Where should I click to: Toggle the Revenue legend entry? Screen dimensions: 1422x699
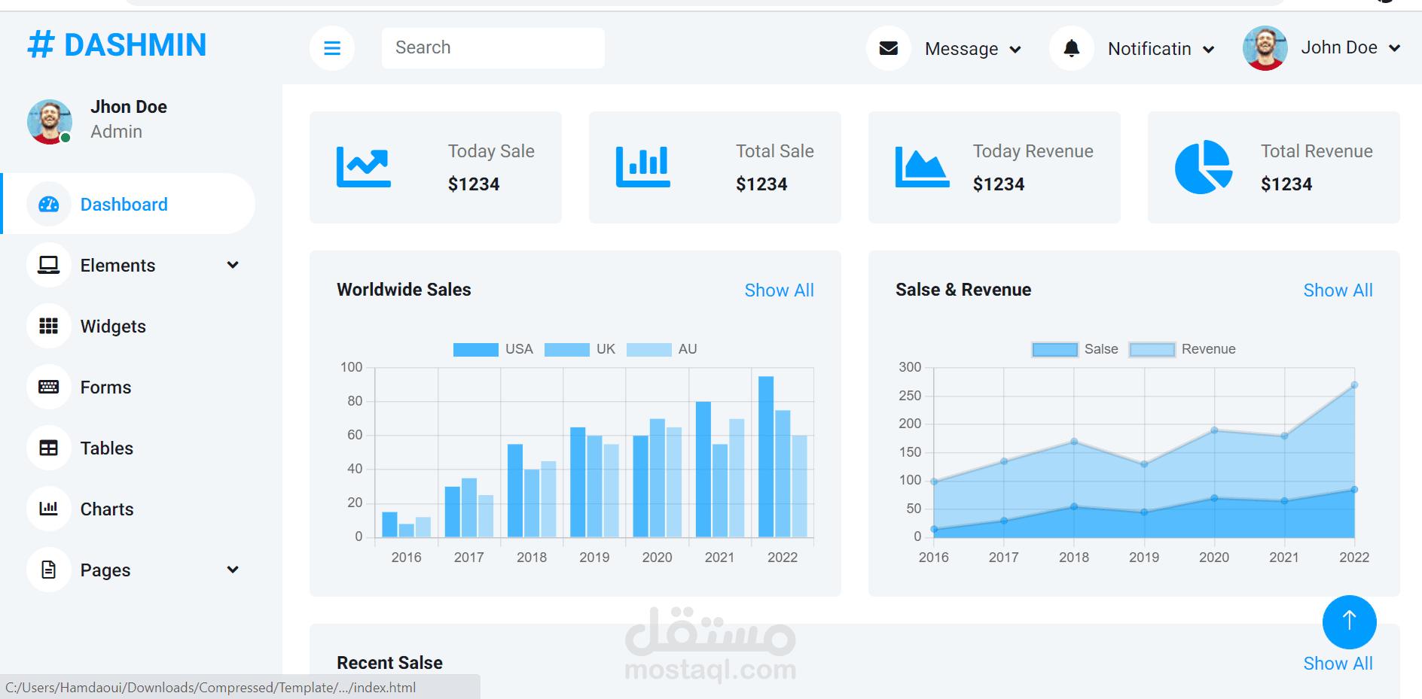point(1182,348)
